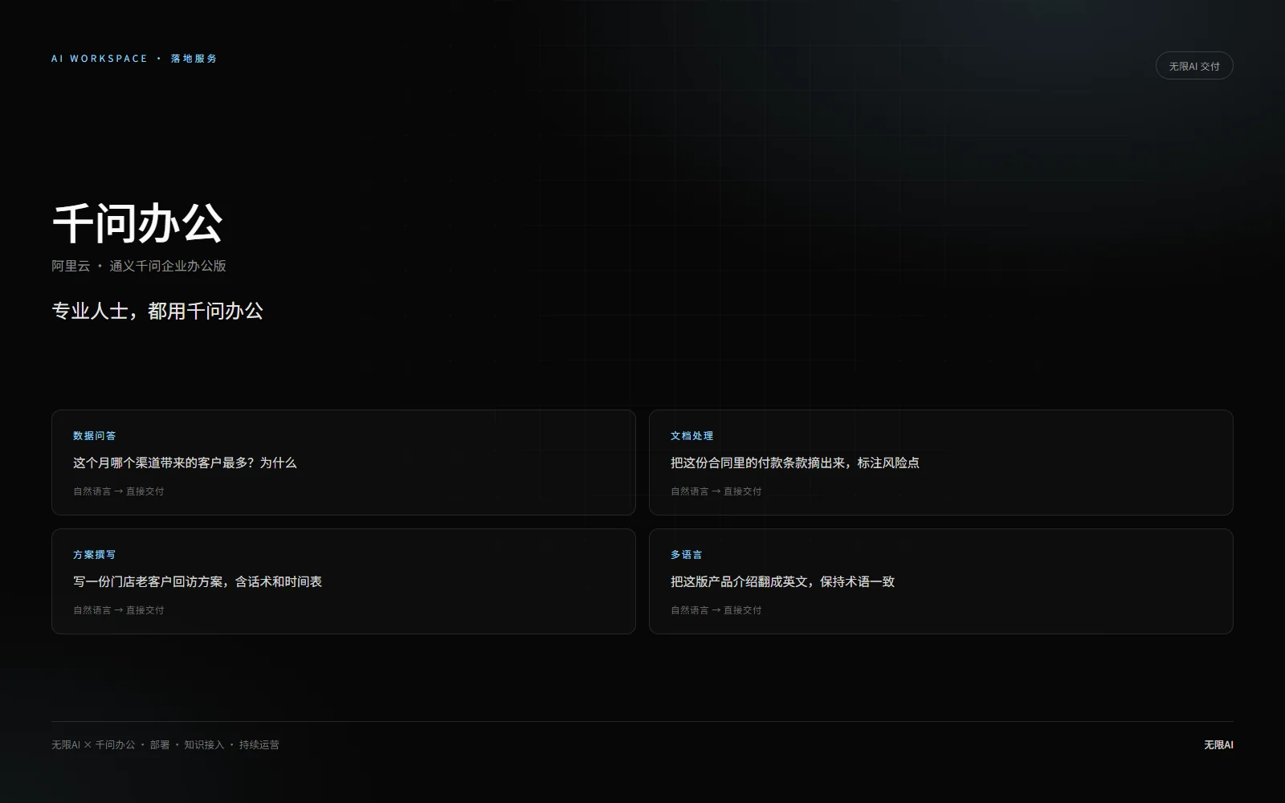1285x803 pixels.
Task: Click the prompt 这个月哪个渠道带来的客户最多？为什么
Action: click(x=185, y=463)
